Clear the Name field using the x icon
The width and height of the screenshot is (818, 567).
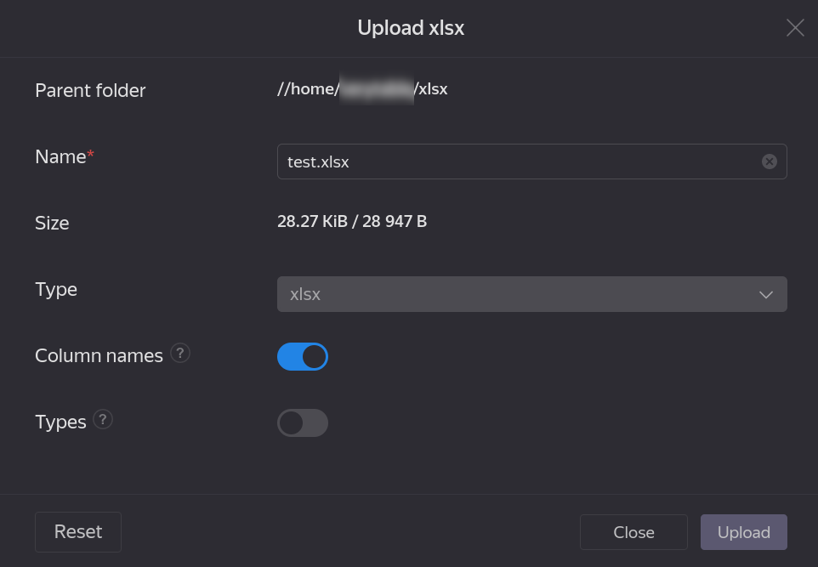pyautogui.click(x=770, y=162)
